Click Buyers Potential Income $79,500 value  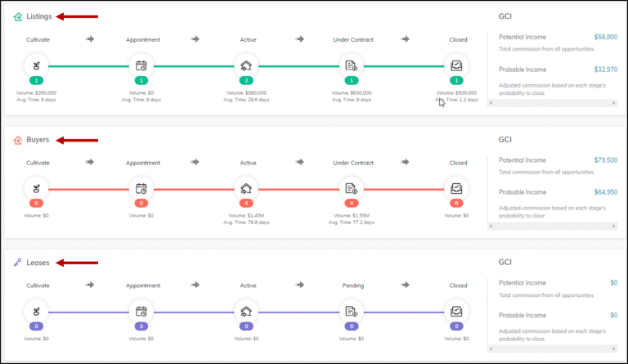pyautogui.click(x=606, y=160)
